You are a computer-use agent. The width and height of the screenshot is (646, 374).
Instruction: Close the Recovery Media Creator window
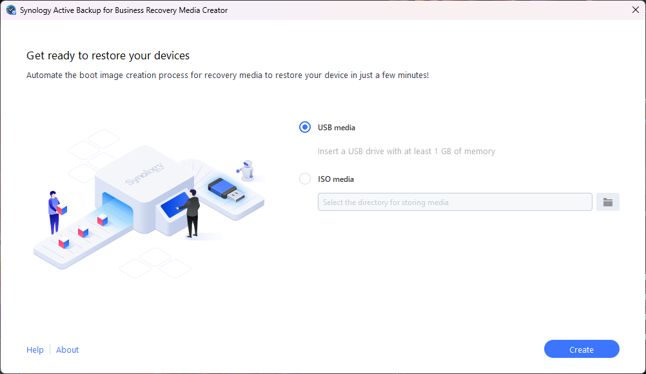click(635, 10)
